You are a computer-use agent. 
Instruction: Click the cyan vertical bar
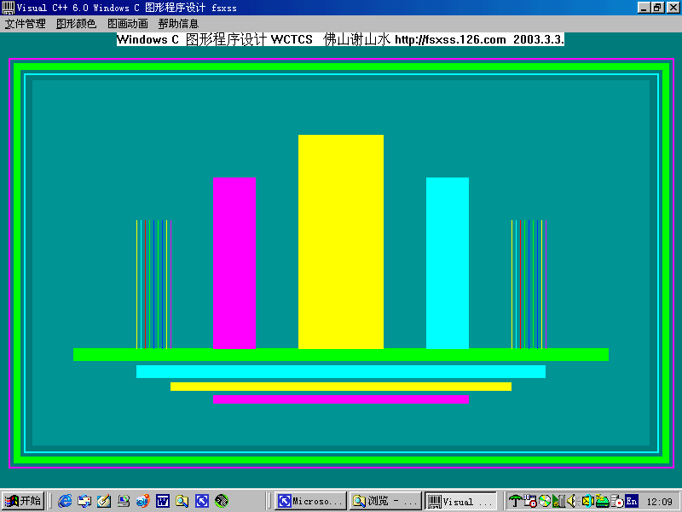448,263
